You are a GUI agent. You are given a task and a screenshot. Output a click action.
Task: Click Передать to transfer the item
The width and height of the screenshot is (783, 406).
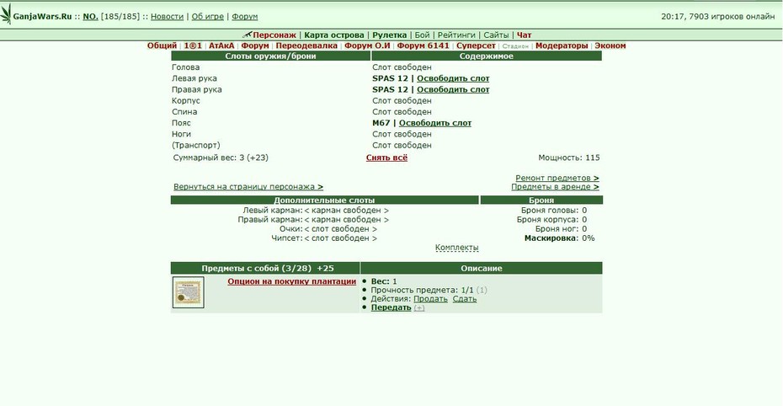pos(391,307)
